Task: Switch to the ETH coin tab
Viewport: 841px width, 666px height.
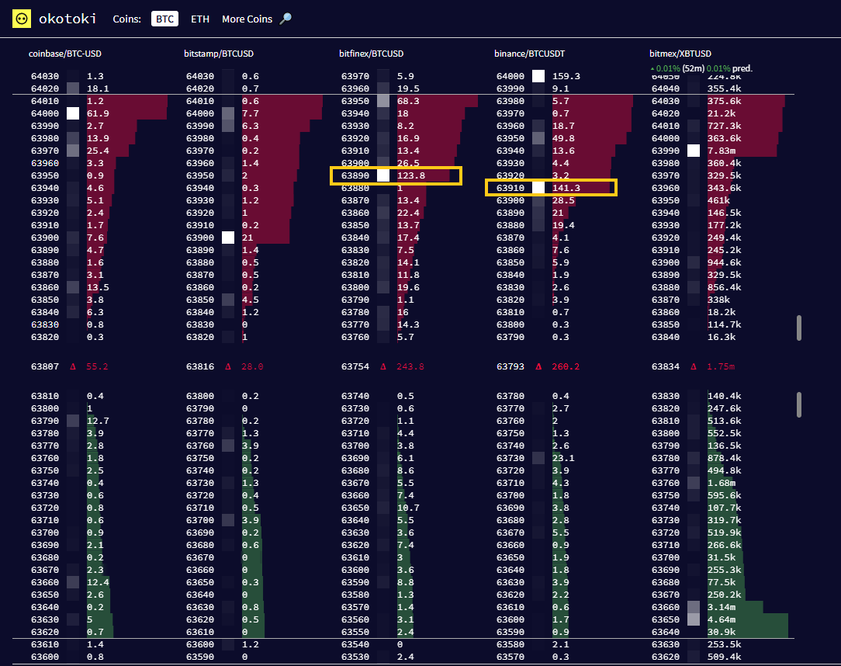Action: (200, 19)
